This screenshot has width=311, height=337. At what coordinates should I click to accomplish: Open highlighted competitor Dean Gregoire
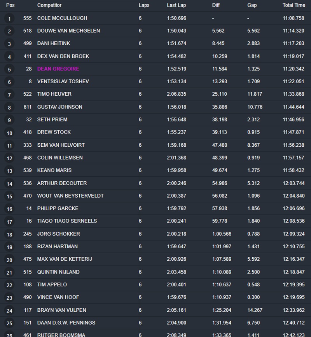(x=58, y=69)
